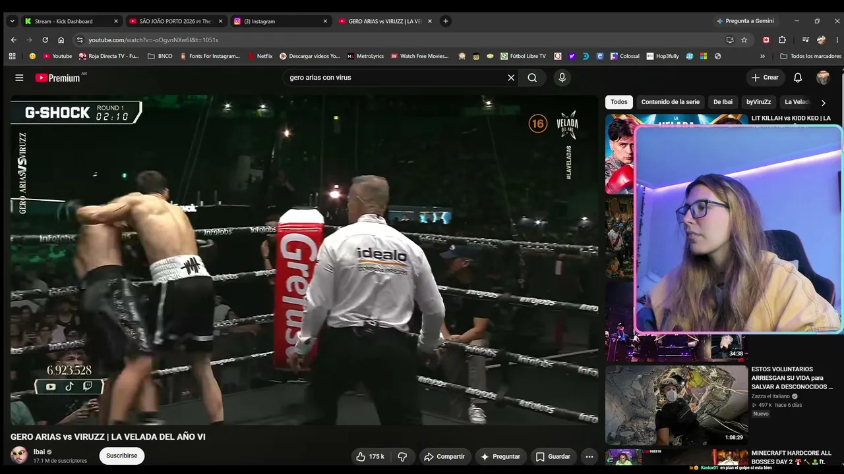
Task: Filter recommendations by De Ibai chip
Action: coord(723,102)
